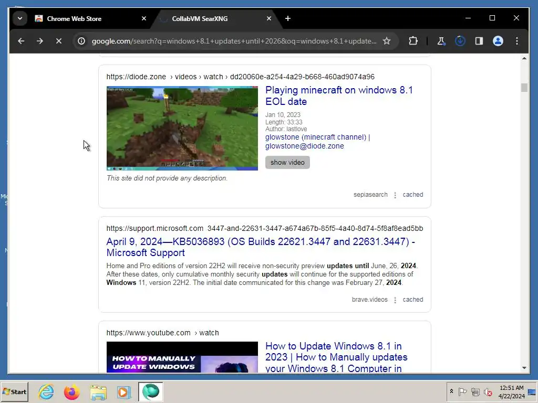
Task: Open options dots beside brave.videos
Action: pyautogui.click(x=395, y=300)
